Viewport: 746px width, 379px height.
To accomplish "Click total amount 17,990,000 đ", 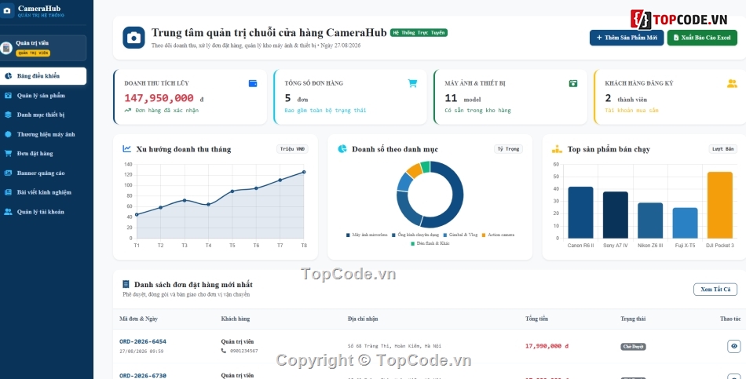I will click(x=547, y=346).
